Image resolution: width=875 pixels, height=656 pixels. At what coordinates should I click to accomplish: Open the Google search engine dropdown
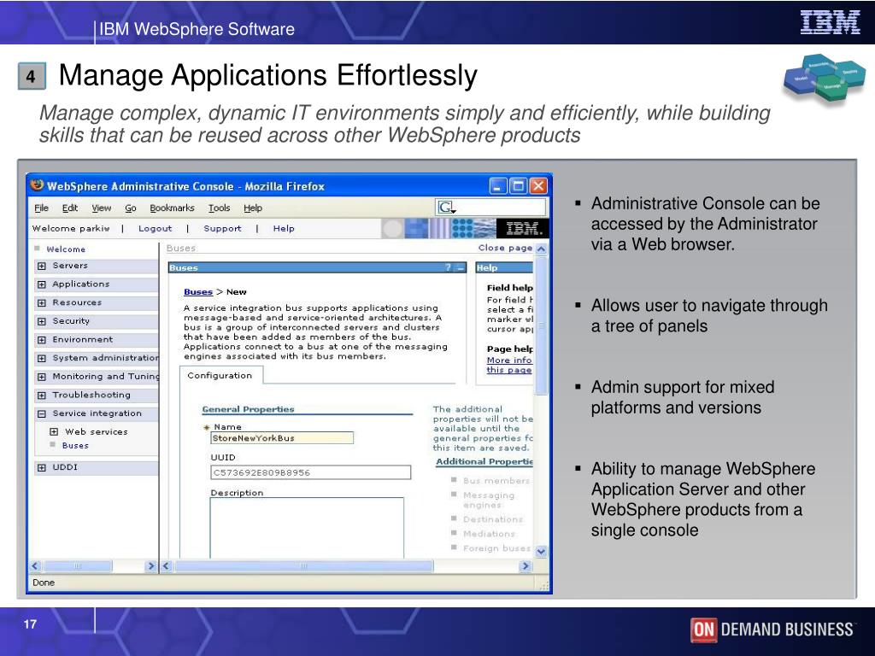[447, 208]
